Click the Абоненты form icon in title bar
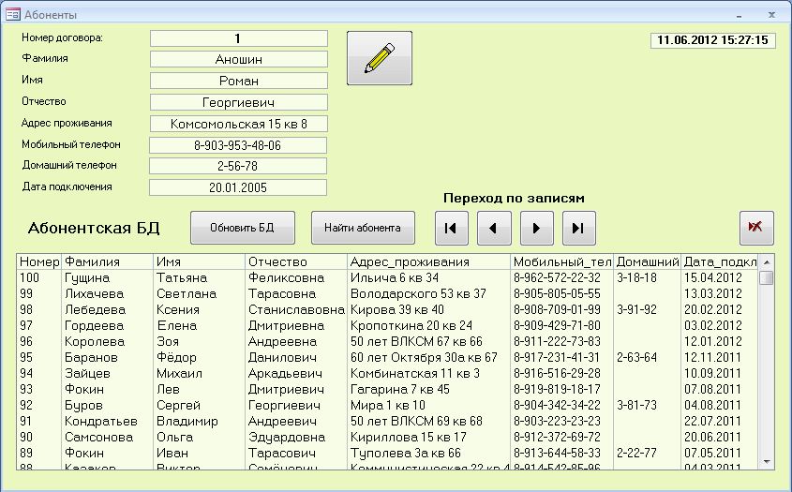792x492 pixels. coord(12,14)
